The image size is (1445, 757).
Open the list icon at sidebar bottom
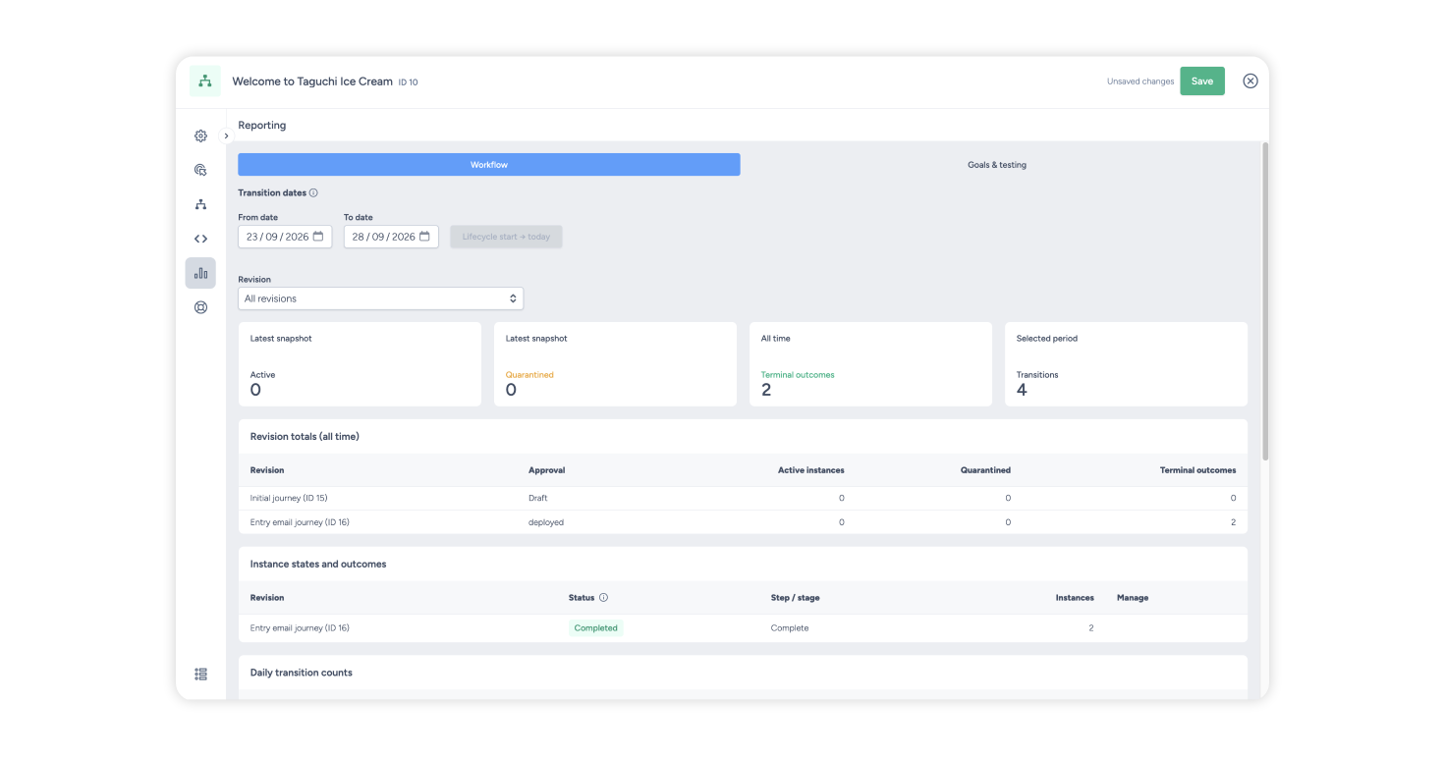click(x=200, y=675)
